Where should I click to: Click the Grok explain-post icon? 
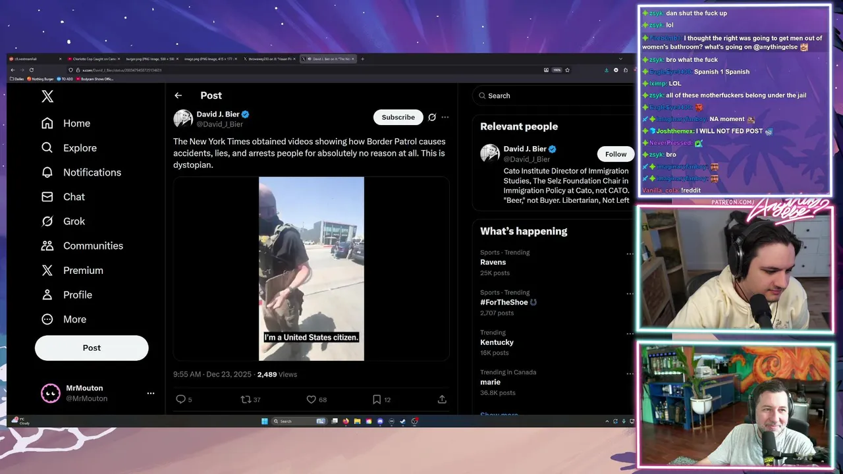pyautogui.click(x=432, y=117)
